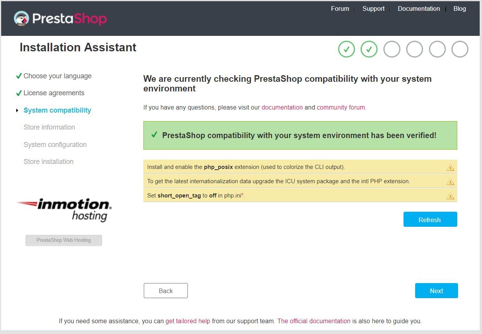482x334 pixels.
Task: Click the third empty progress step circle
Action: [x=437, y=49]
